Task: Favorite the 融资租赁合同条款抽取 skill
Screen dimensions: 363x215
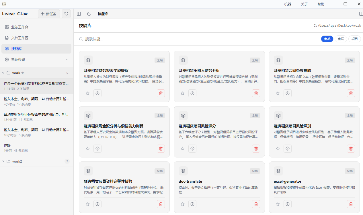Action: [x=278, y=93]
